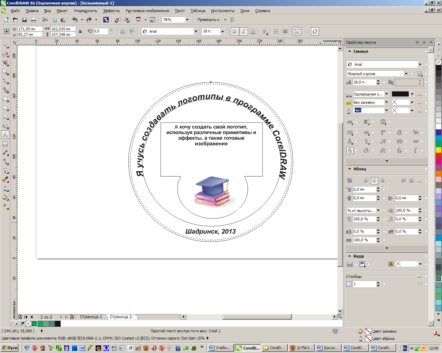This screenshot has width=442, height=353.
Task: Open the Жирный курсив font style dropdown
Action: (406, 73)
